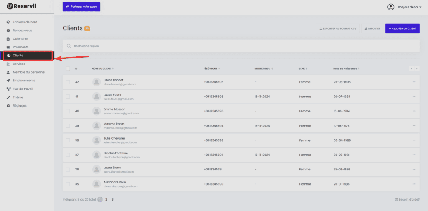
Task: Select the Flux de travail workflow icon
Action: (8, 89)
